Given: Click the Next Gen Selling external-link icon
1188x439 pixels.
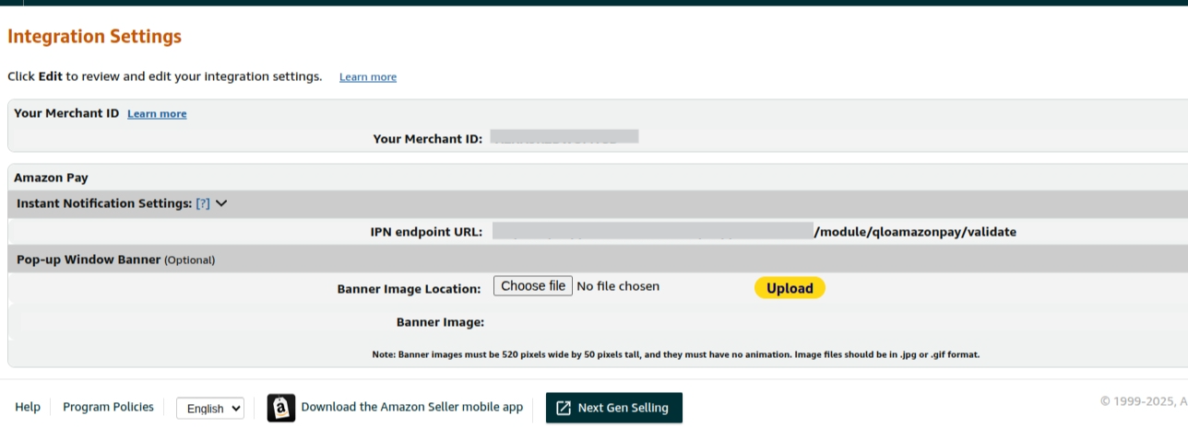Looking at the screenshot, I should pyautogui.click(x=564, y=408).
